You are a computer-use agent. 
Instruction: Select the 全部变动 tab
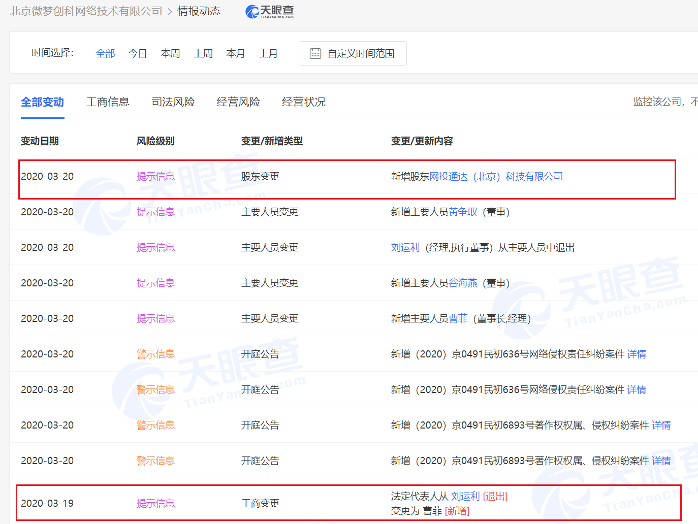click(42, 102)
